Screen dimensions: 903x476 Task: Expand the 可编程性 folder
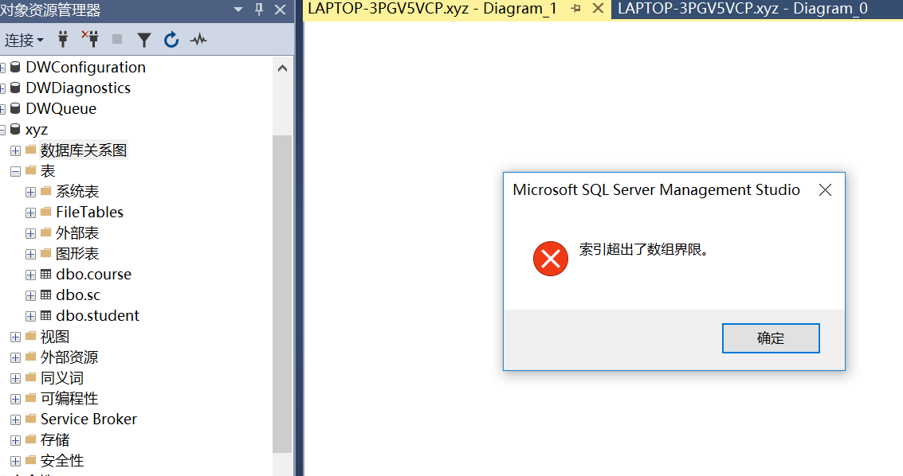tap(16, 399)
